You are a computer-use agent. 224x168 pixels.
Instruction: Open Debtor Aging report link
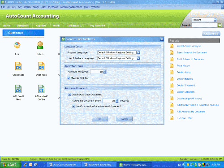pyautogui.click(x=184, y=72)
